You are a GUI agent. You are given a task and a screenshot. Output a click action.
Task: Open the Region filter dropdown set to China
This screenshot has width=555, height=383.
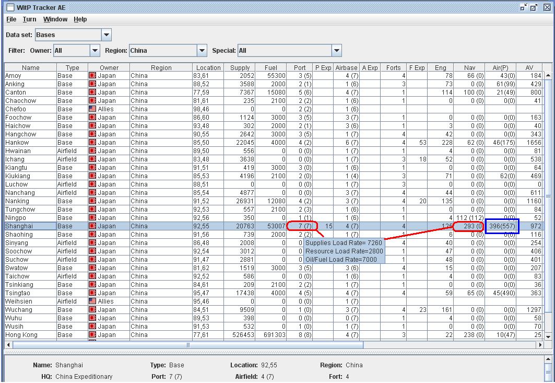click(202, 51)
